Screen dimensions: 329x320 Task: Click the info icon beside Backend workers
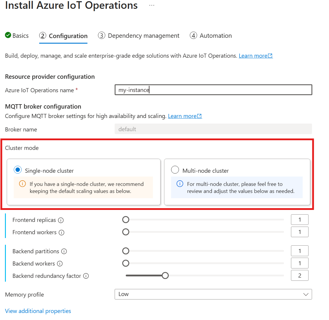[x=60, y=264]
